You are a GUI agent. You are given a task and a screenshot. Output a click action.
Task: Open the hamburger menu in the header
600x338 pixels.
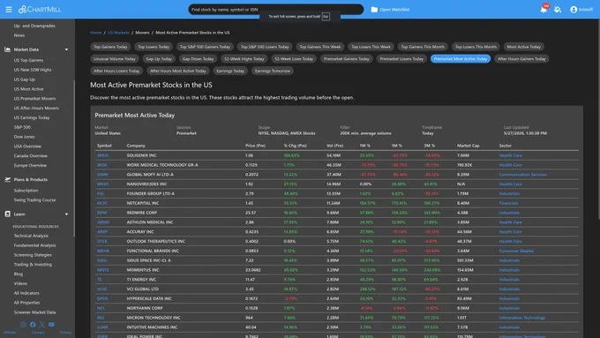9,9
